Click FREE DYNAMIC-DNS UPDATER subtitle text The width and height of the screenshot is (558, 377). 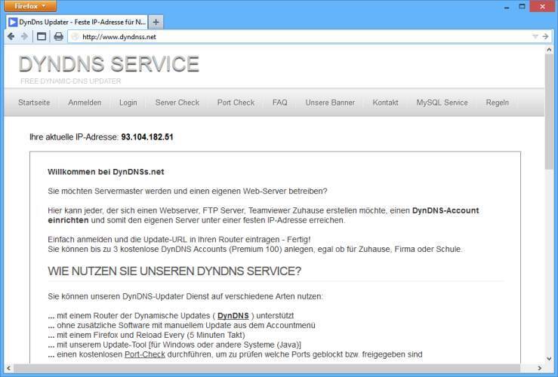tap(71, 81)
